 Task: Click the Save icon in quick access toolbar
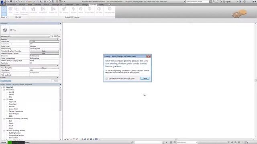11,2
